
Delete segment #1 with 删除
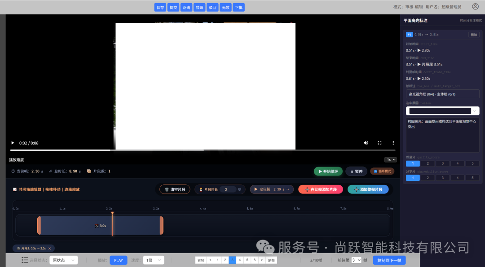474,35
